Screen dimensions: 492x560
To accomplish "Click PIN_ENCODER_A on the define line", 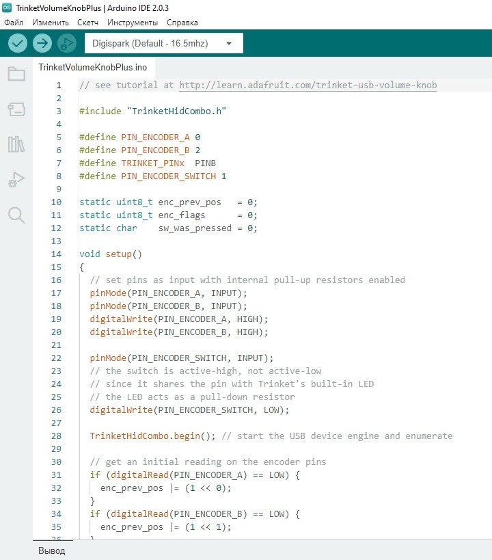I will (155, 137).
